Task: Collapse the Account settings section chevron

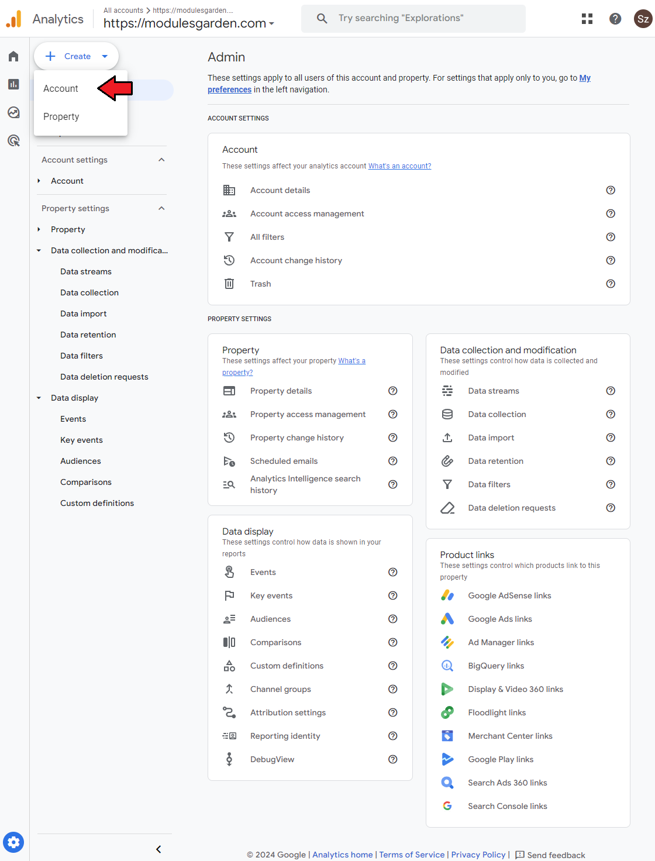Action: [x=161, y=160]
